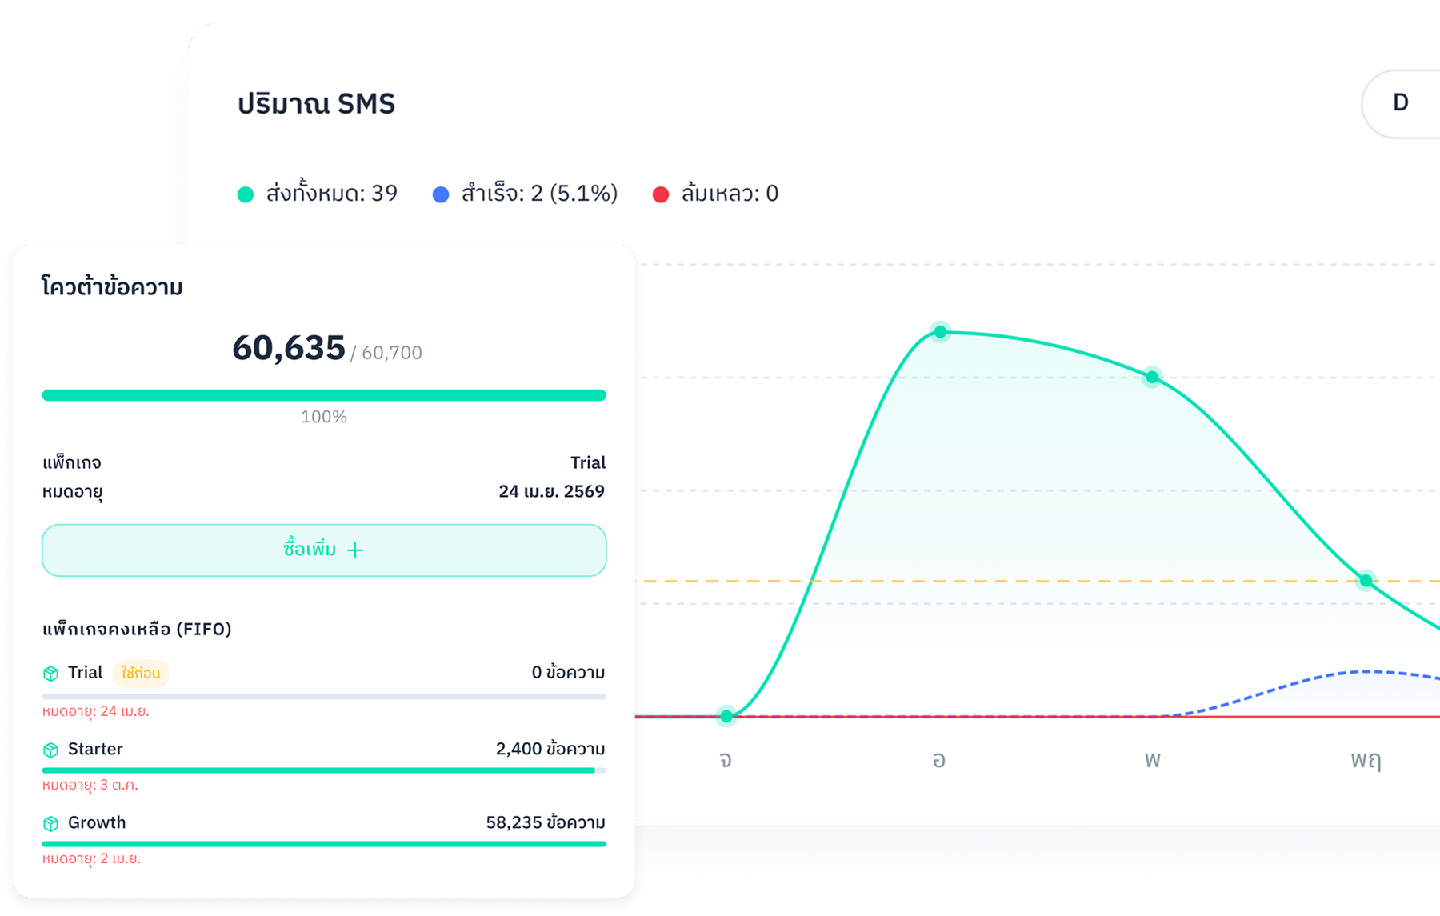Click the plus icon inside ซื้อเพิ่ม button
This screenshot has width=1440, height=916.
tap(355, 550)
